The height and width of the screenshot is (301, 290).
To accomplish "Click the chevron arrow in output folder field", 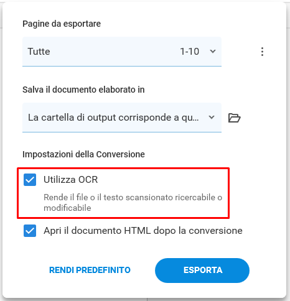I will point(212,117).
